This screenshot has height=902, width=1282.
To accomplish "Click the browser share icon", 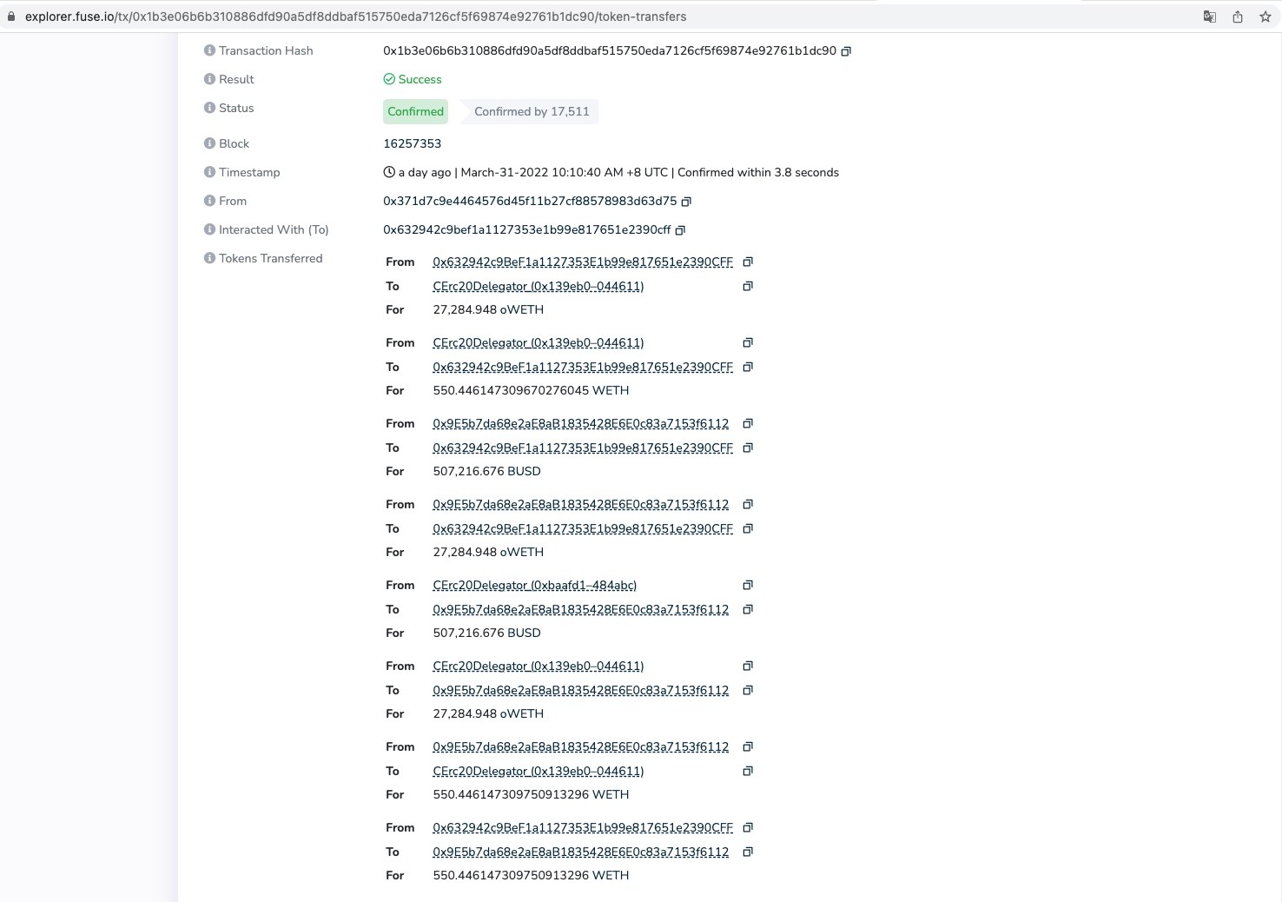I will tap(1237, 17).
